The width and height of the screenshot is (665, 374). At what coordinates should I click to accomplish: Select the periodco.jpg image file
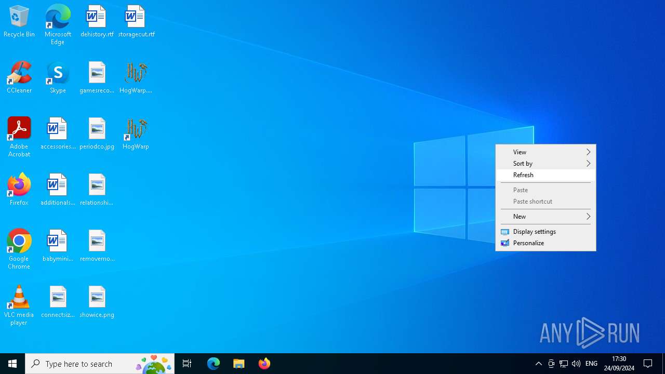[x=97, y=134]
